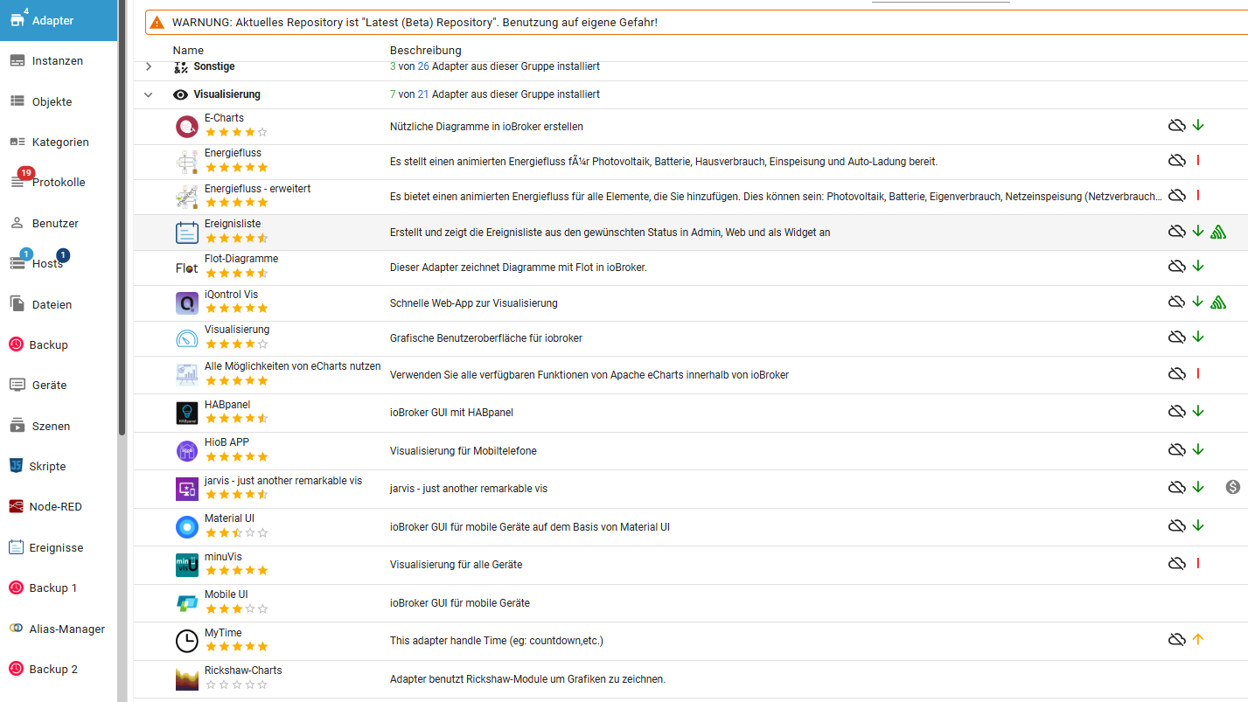Click the orange warning triangle icon

pos(157,22)
